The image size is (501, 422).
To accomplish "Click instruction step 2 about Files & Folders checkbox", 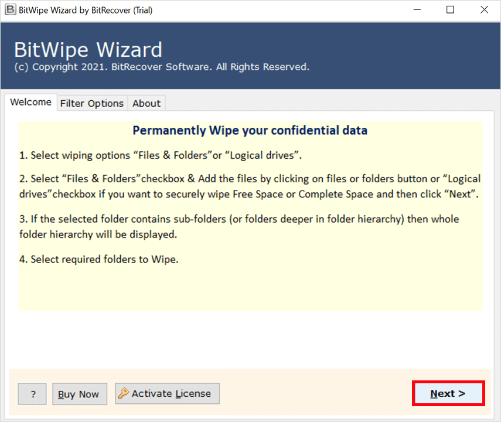I will point(249,186).
